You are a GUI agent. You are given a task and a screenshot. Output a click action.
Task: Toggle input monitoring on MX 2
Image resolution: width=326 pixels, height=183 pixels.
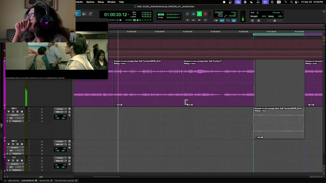[13, 112]
